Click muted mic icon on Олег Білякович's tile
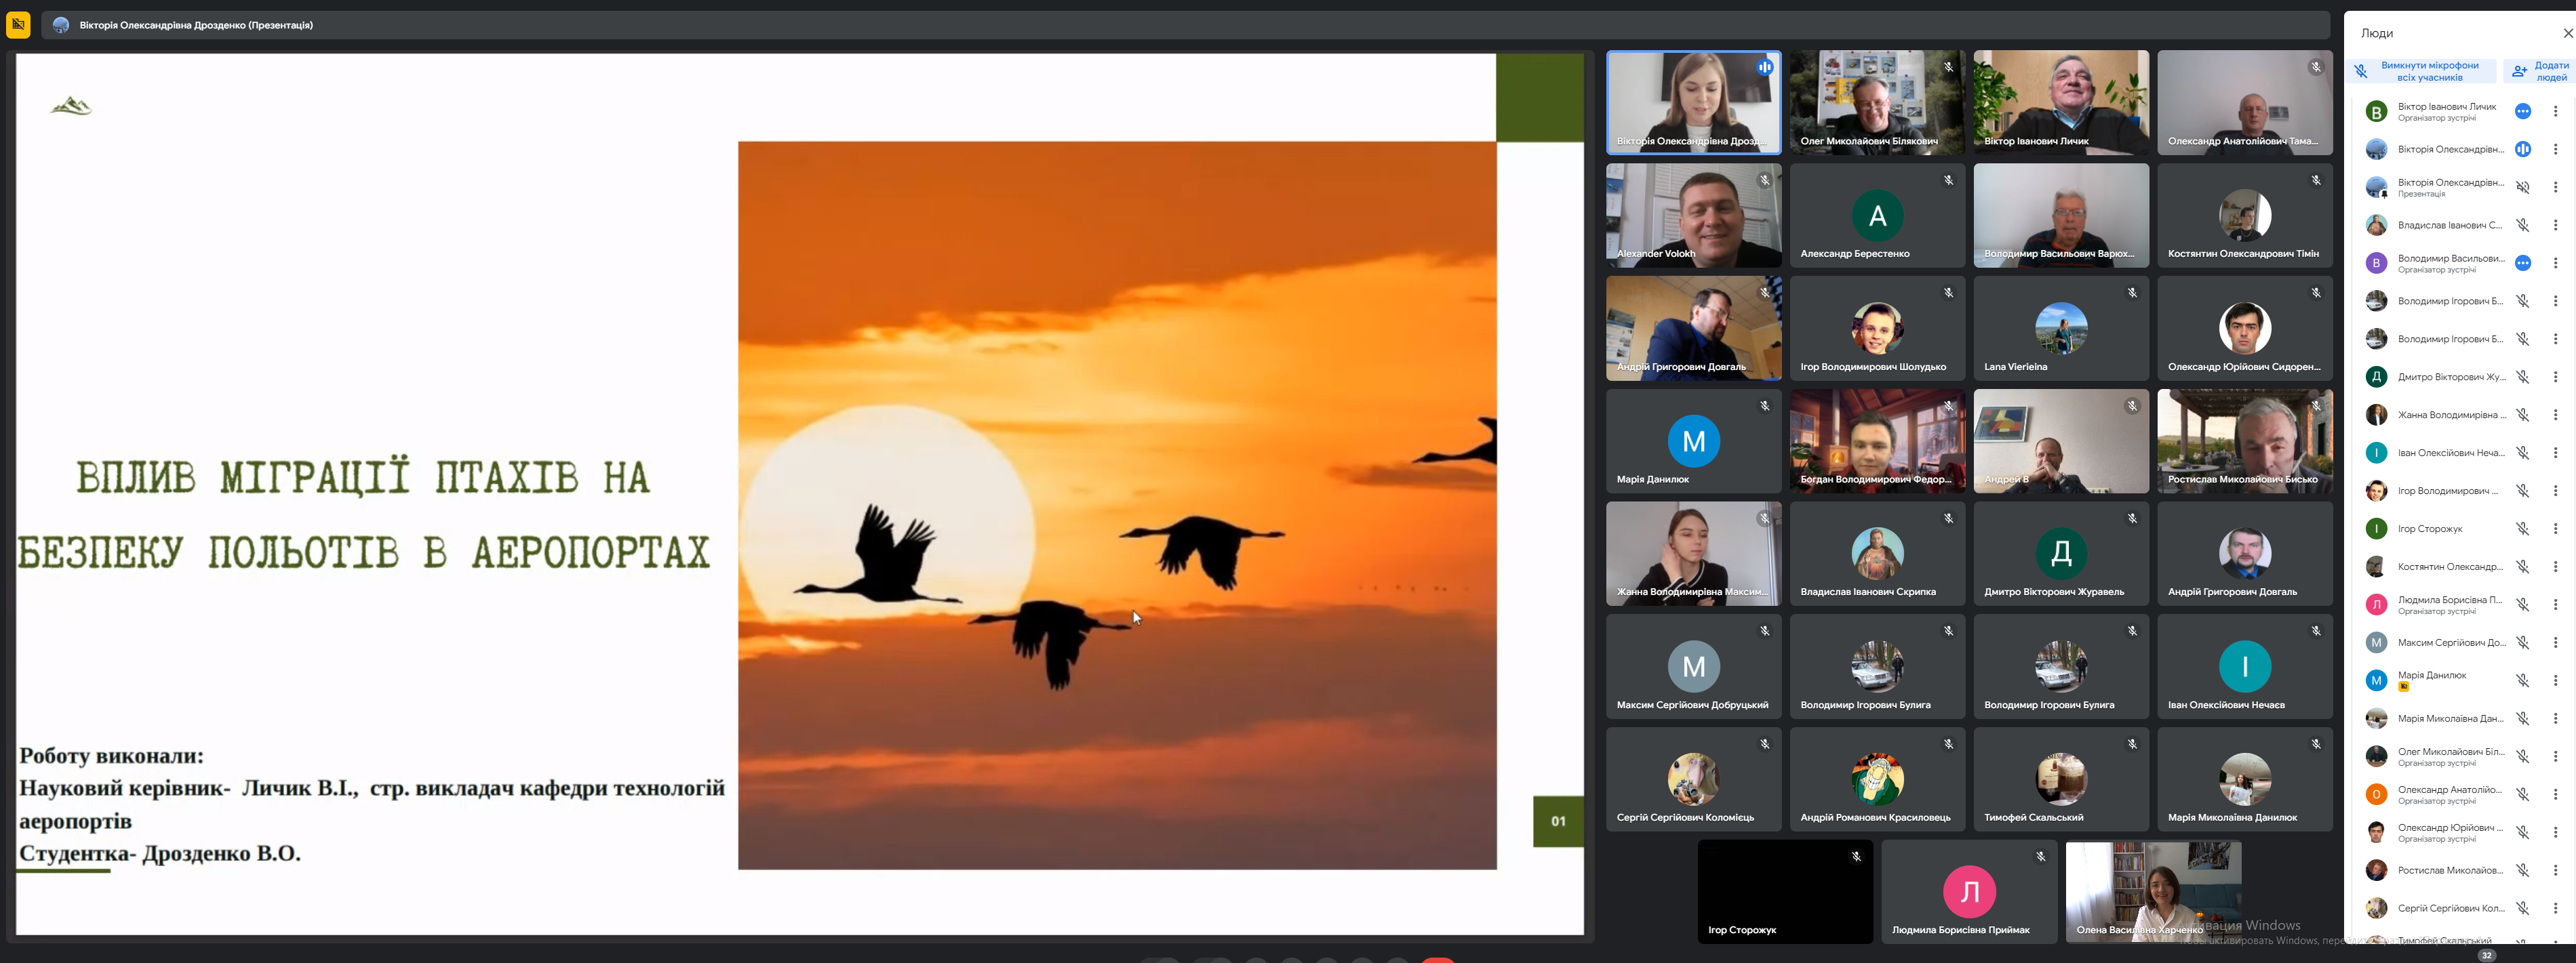Image resolution: width=2576 pixels, height=963 pixels. pos(1948,67)
